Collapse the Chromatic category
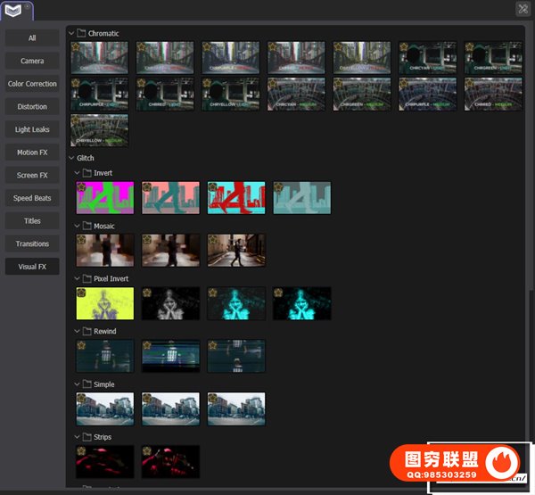 tap(71, 34)
